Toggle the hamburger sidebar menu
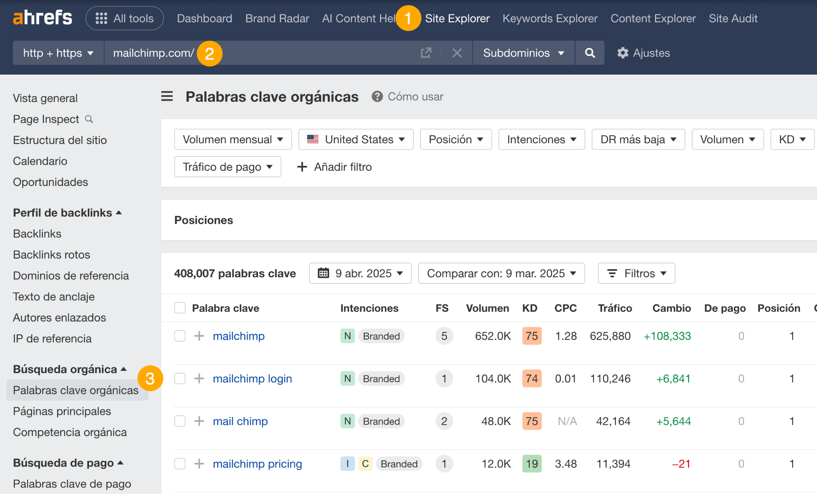Image resolution: width=817 pixels, height=494 pixels. (167, 96)
